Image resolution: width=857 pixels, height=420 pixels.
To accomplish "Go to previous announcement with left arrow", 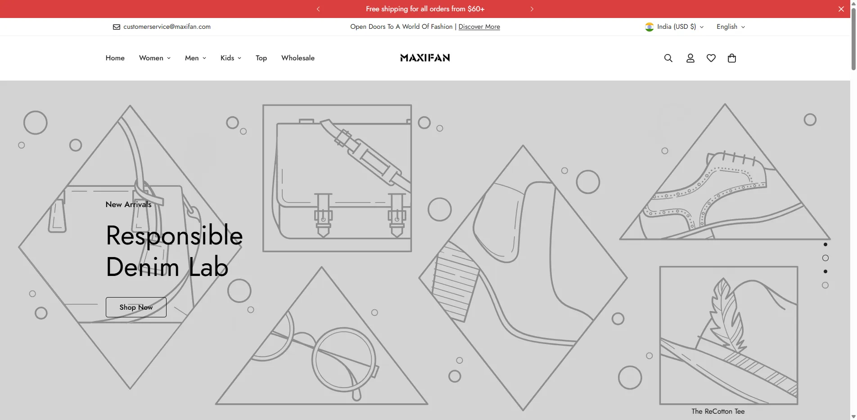I will [x=318, y=9].
